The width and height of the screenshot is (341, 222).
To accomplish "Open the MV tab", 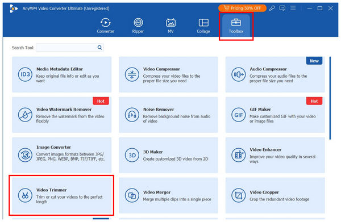I will (170, 26).
